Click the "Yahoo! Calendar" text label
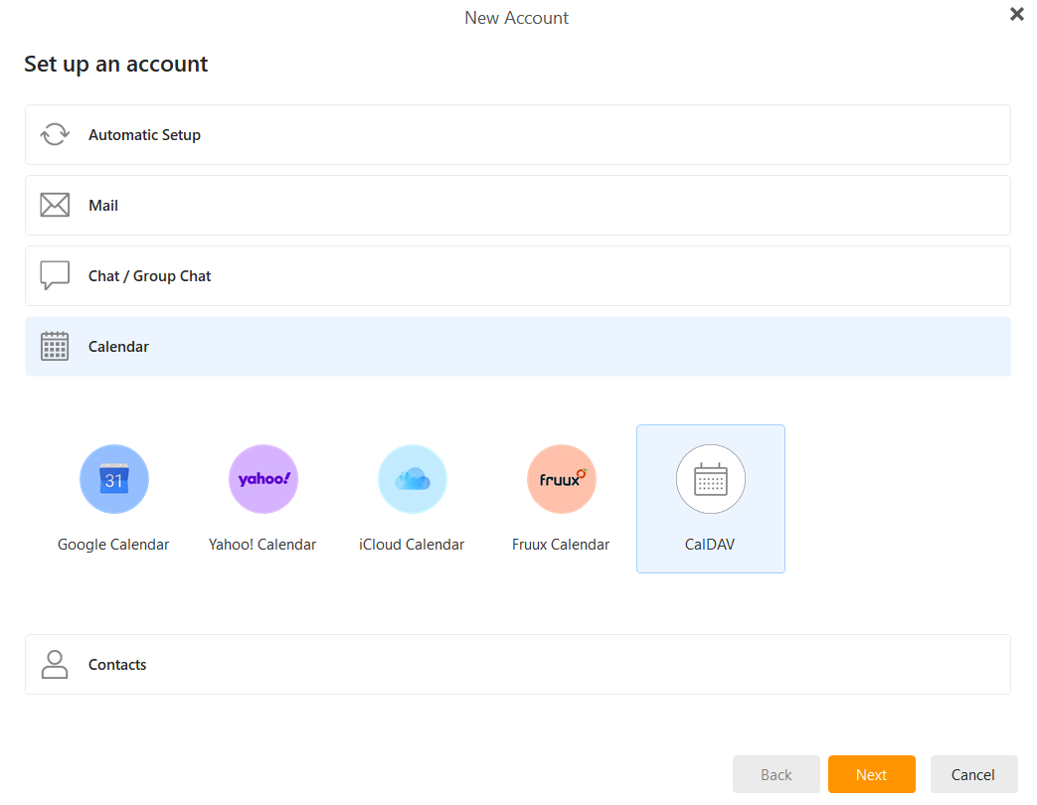This screenshot has height=805, width=1037. click(262, 545)
